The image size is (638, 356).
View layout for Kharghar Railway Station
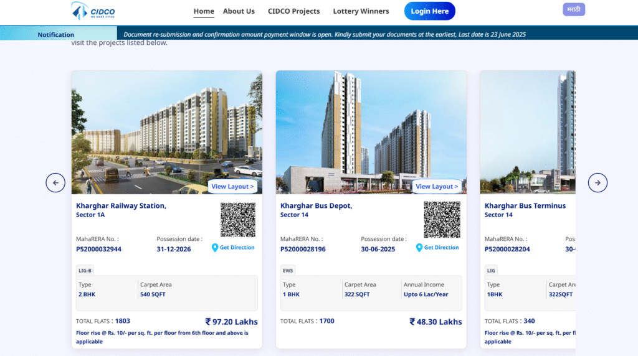(x=232, y=187)
